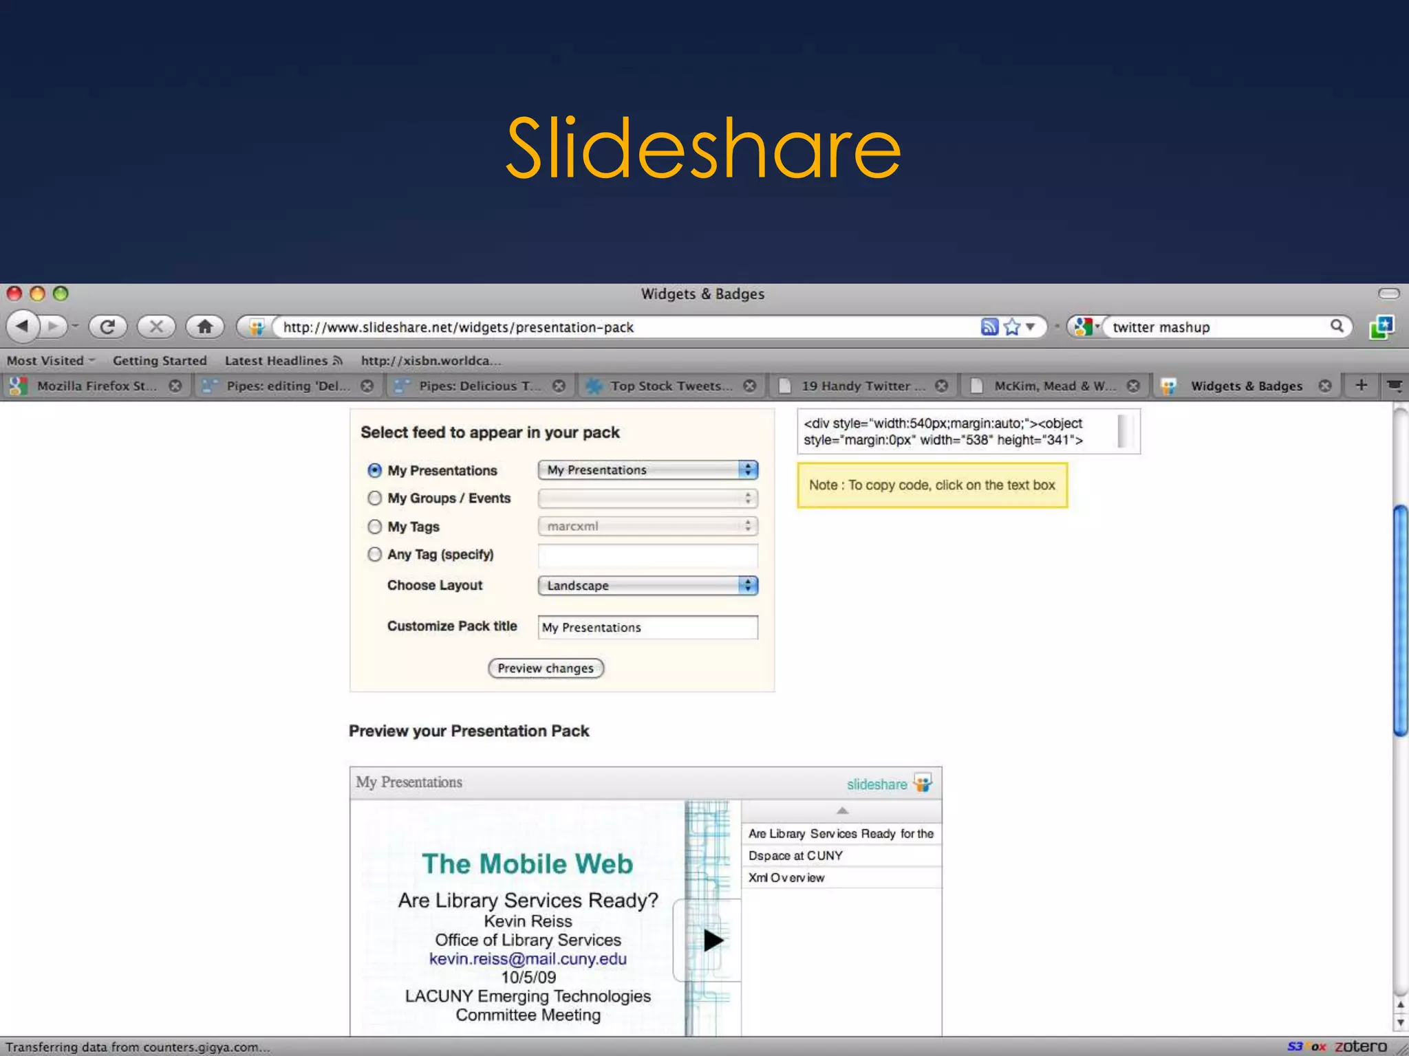Close the Pipes: editing 'Del... tab
The image size is (1409, 1056).
tap(367, 386)
